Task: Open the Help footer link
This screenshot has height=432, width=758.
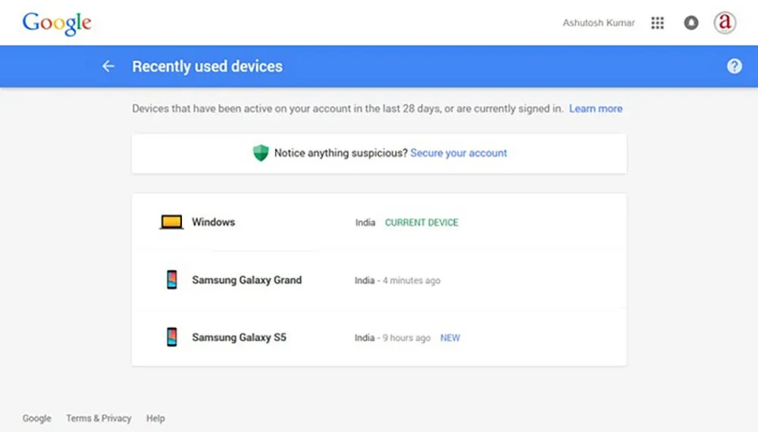Action: (x=155, y=418)
